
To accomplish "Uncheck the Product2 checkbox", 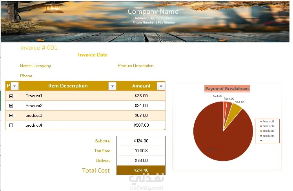I will coord(11,106).
